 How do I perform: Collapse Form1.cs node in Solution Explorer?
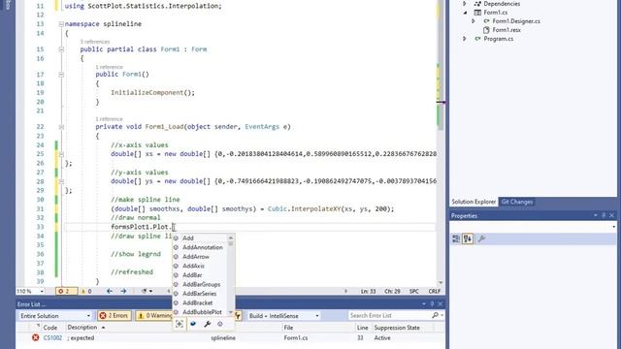pyautogui.click(x=465, y=13)
